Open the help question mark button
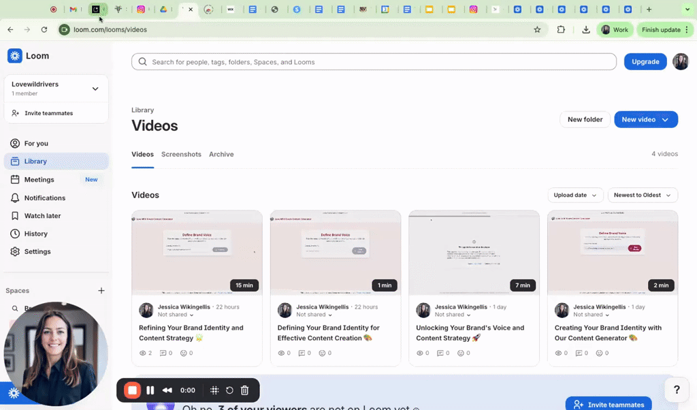697x410 pixels. pos(677,390)
